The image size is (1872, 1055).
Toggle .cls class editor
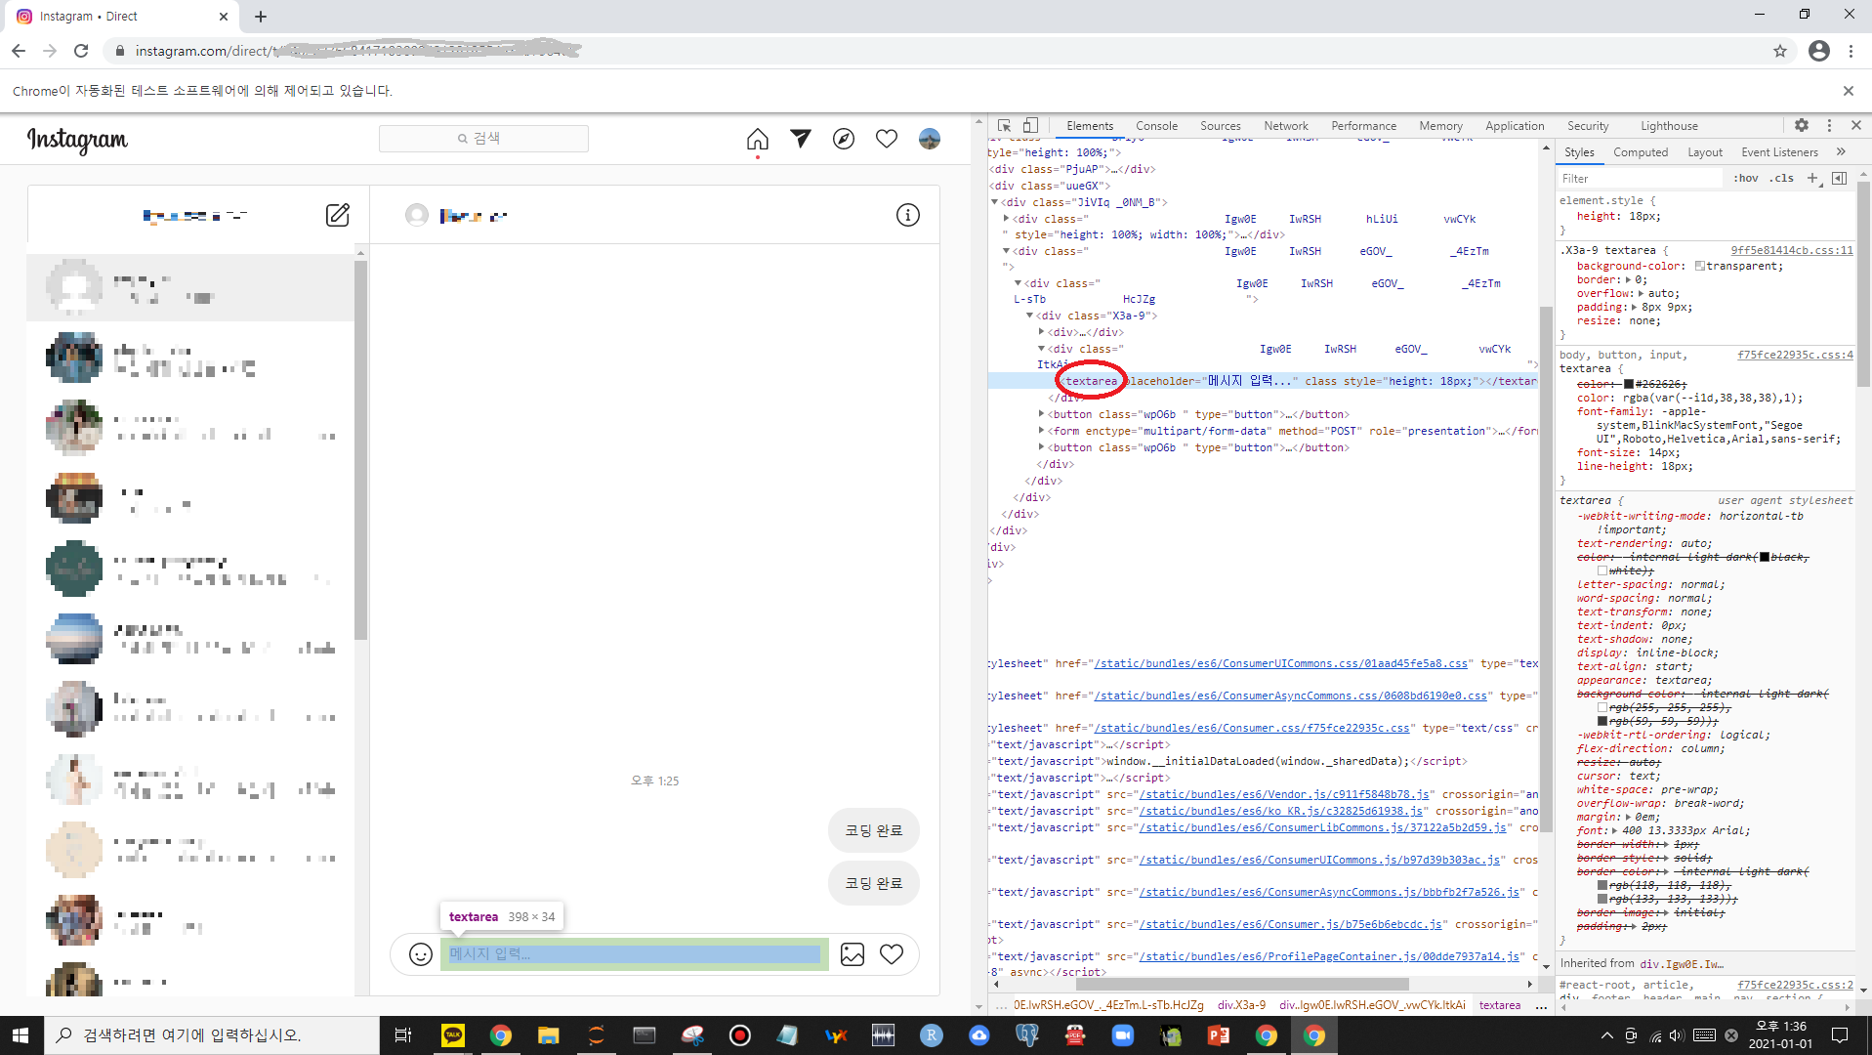point(1783,178)
